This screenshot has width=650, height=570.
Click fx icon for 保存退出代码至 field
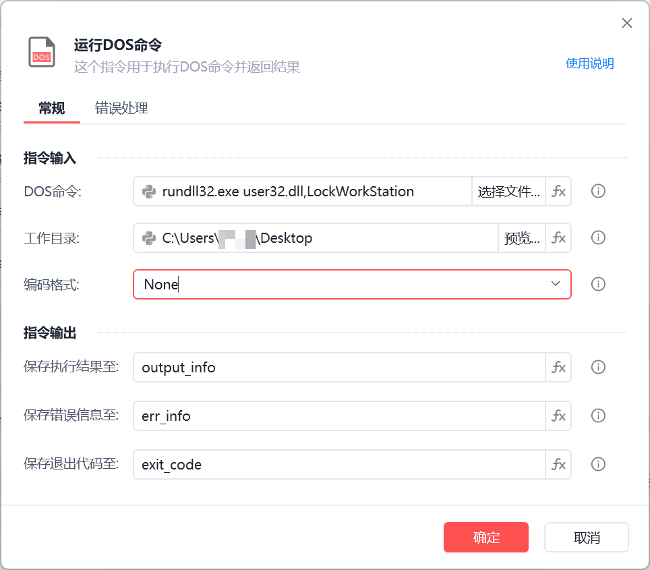coord(558,465)
